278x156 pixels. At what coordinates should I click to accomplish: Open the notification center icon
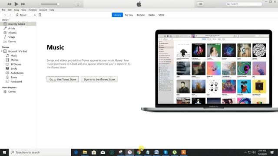pos(272,152)
